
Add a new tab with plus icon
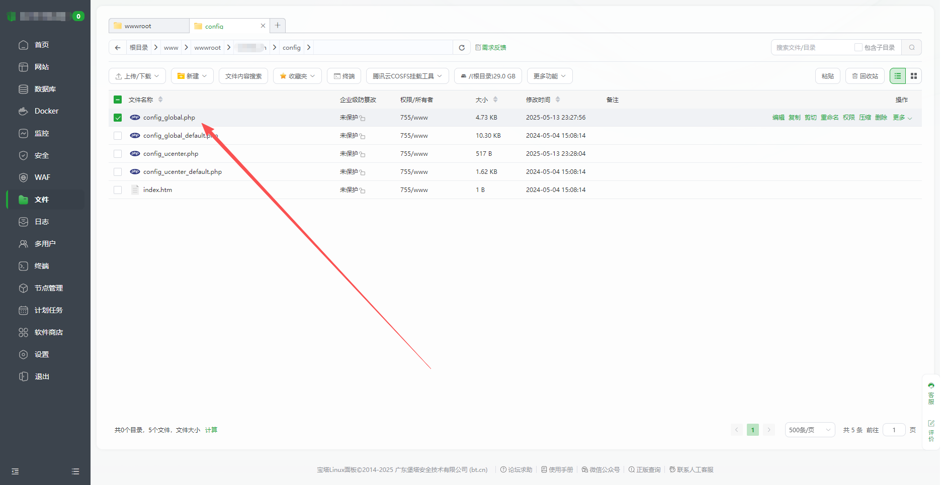[x=278, y=26]
